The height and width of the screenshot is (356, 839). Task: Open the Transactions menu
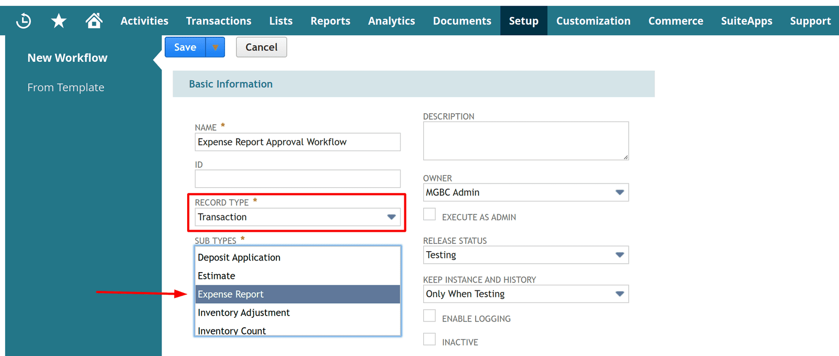pyautogui.click(x=219, y=21)
